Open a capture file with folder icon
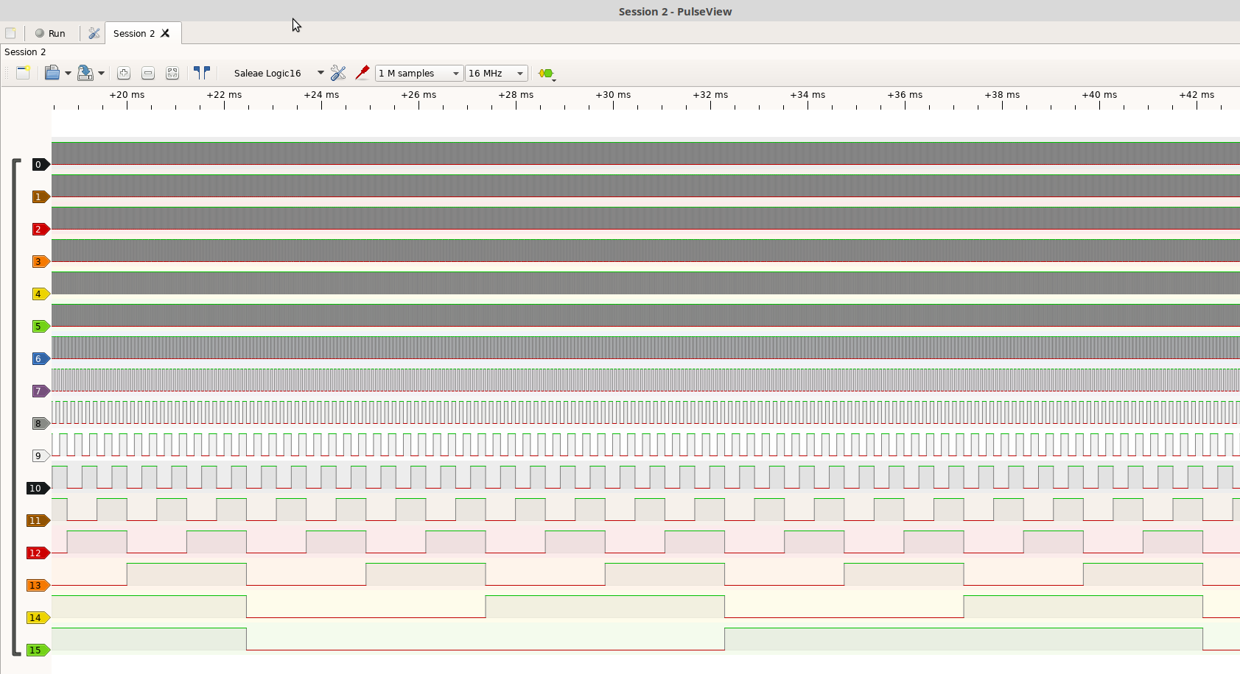 click(x=52, y=73)
